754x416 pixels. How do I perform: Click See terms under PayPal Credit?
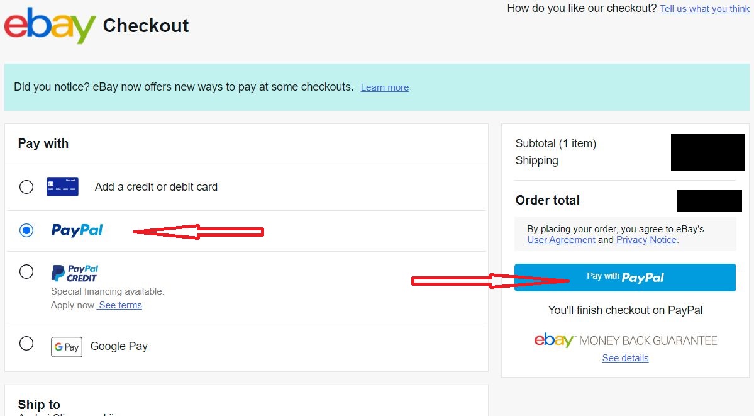tap(119, 305)
